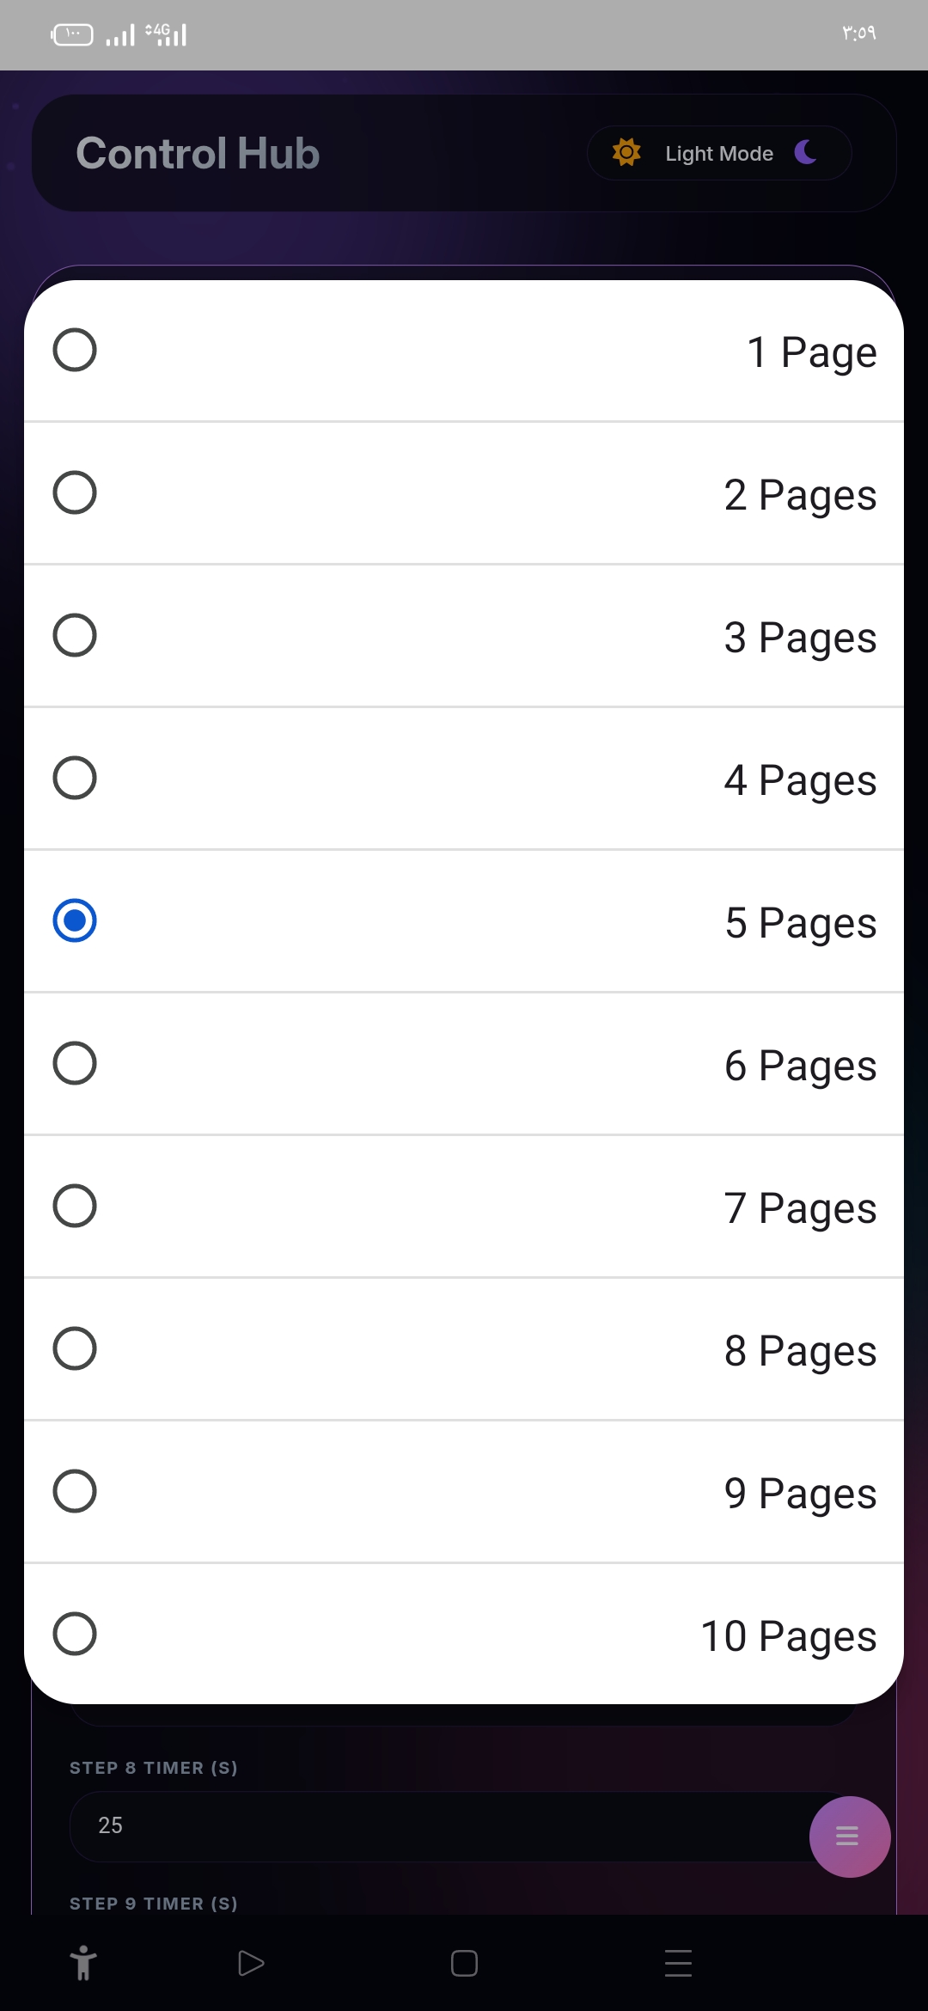Select the 4 Pages option row

point(464,779)
